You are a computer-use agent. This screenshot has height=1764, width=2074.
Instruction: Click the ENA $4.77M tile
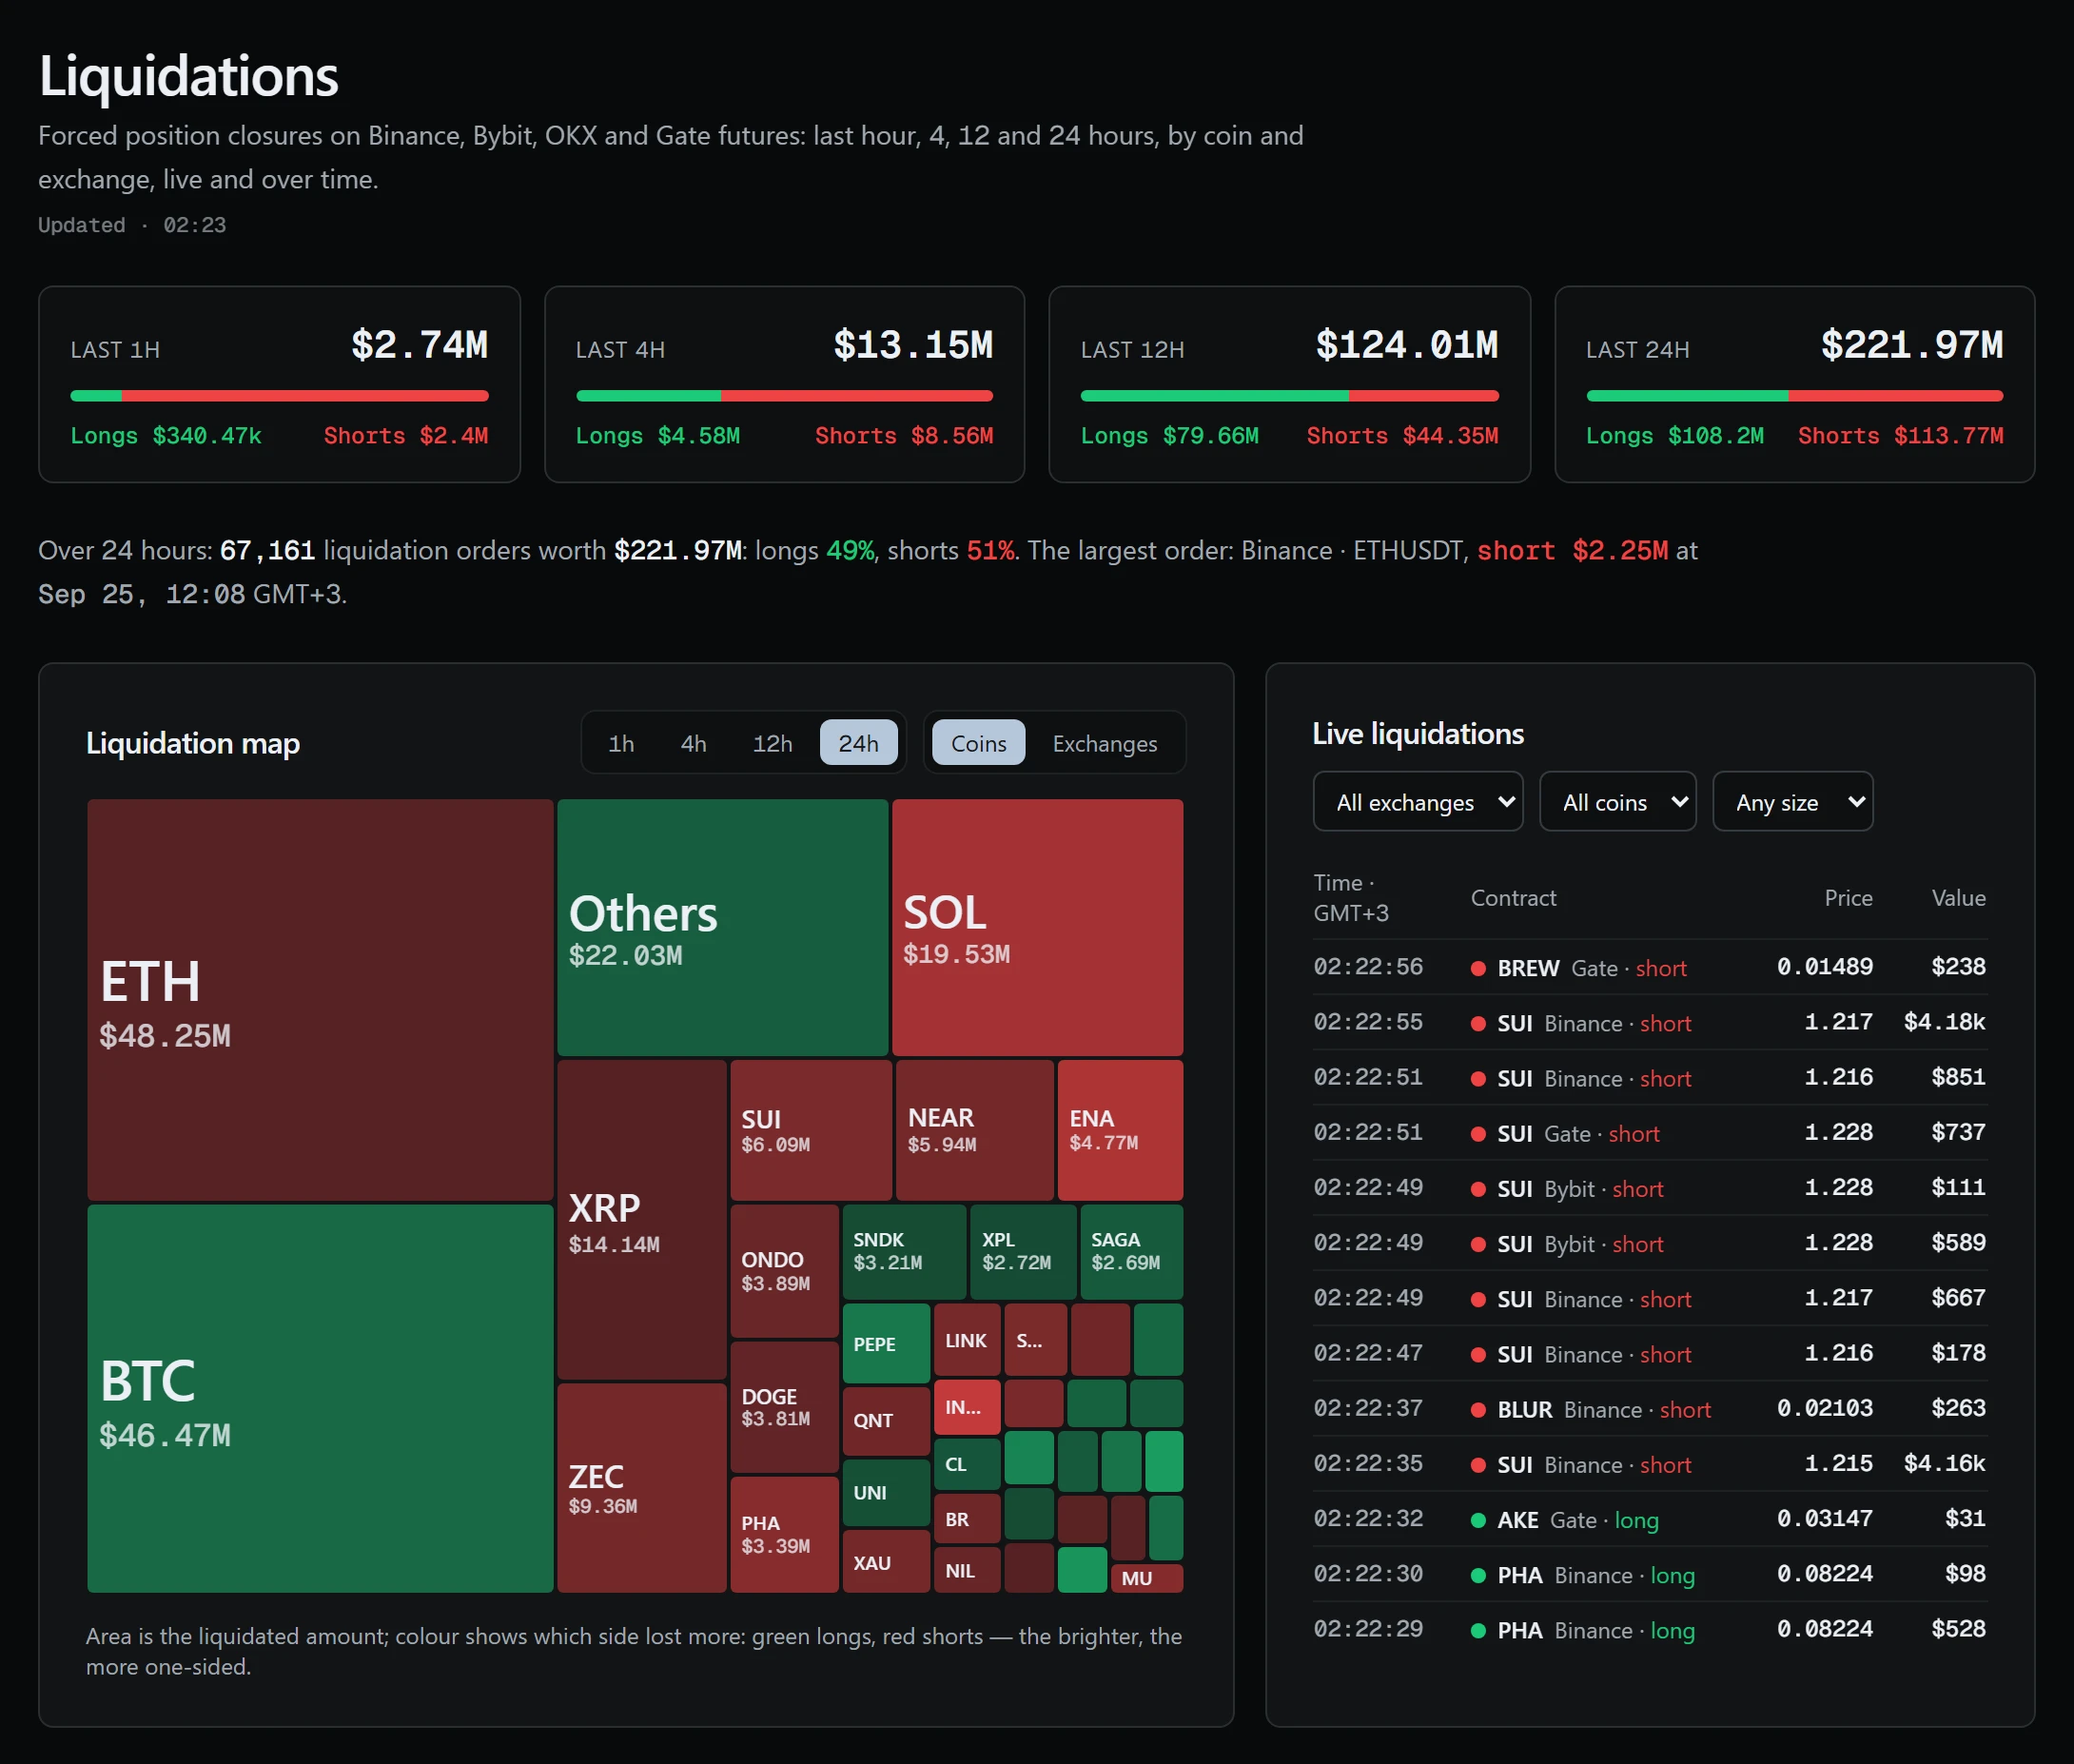[x=1120, y=1130]
